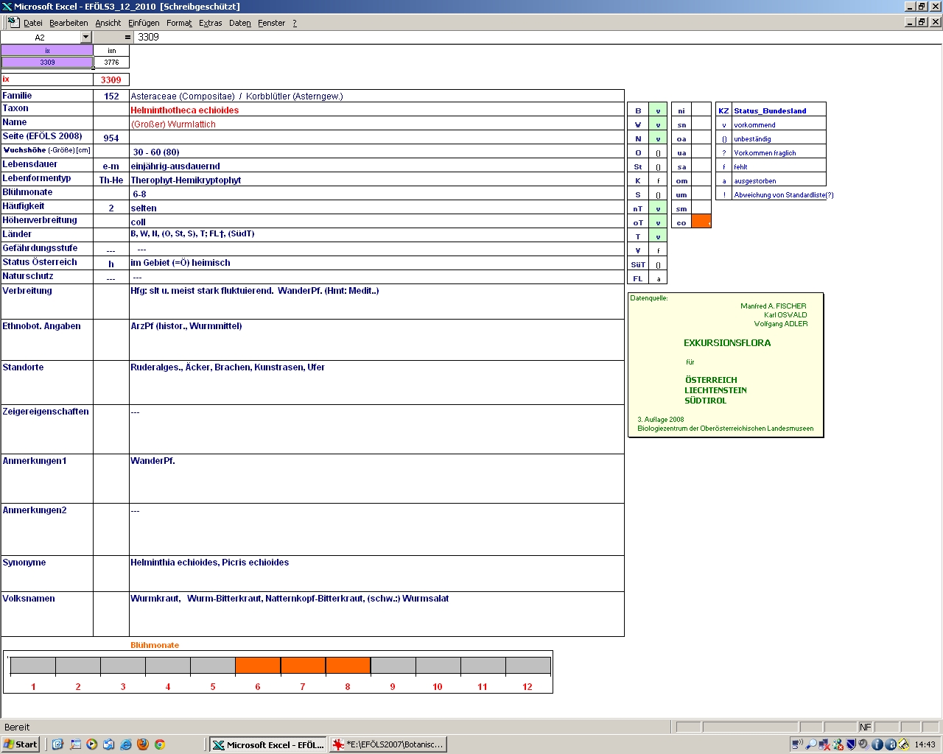Viewport: 943px width, 754px height.
Task: Switch to the EFÖLS2007 Botanisc taskbar window
Action: [x=388, y=744]
